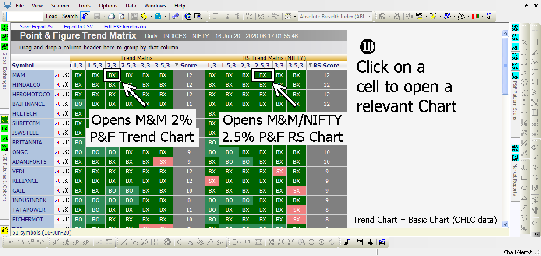Click the yellow rupee scanner icon
541x256 pixels.
coord(143,16)
